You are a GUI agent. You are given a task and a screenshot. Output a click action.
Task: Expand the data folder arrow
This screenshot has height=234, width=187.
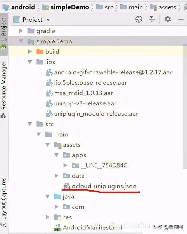click(x=56, y=176)
